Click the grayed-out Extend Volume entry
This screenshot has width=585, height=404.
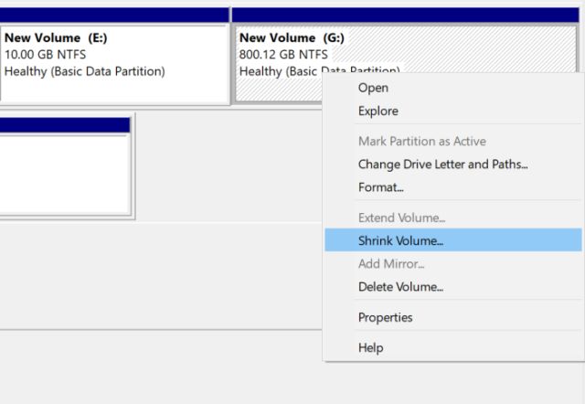[453, 218]
